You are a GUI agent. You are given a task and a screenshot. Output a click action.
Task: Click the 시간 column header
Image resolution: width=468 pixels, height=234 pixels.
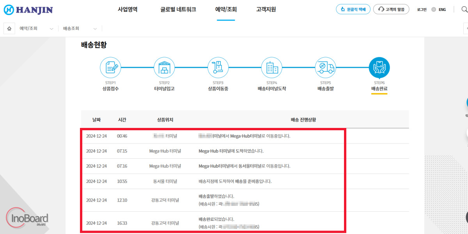122,119
